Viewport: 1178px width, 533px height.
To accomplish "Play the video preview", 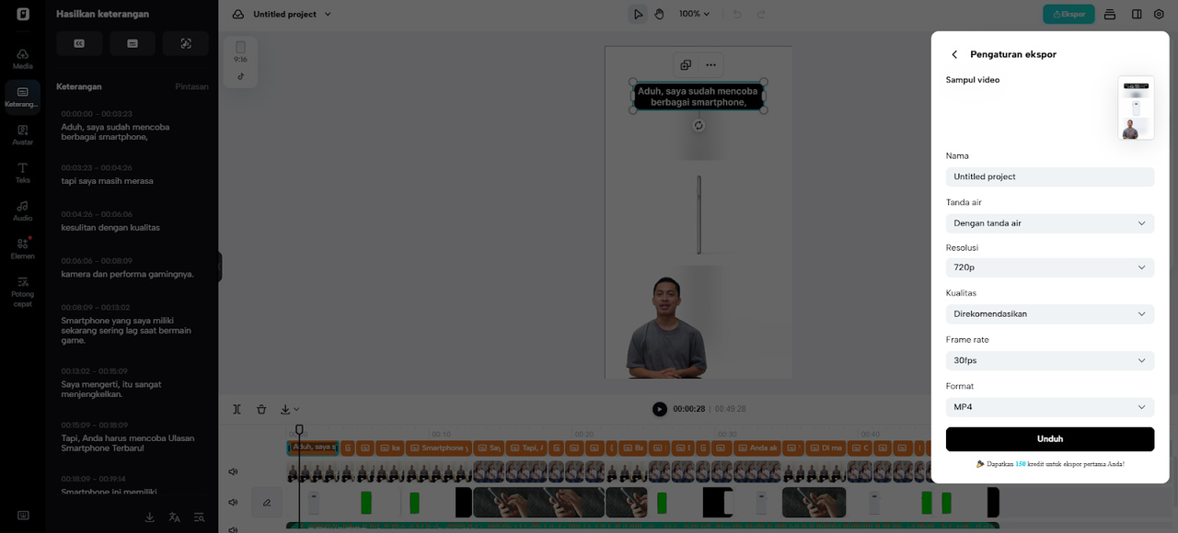I will pyautogui.click(x=659, y=409).
